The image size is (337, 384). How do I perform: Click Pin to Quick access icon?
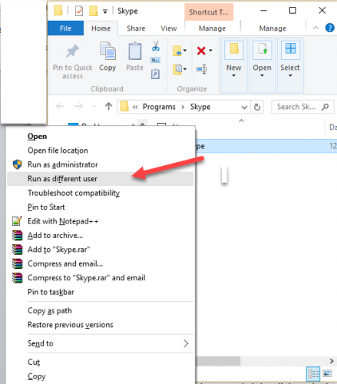(72, 51)
